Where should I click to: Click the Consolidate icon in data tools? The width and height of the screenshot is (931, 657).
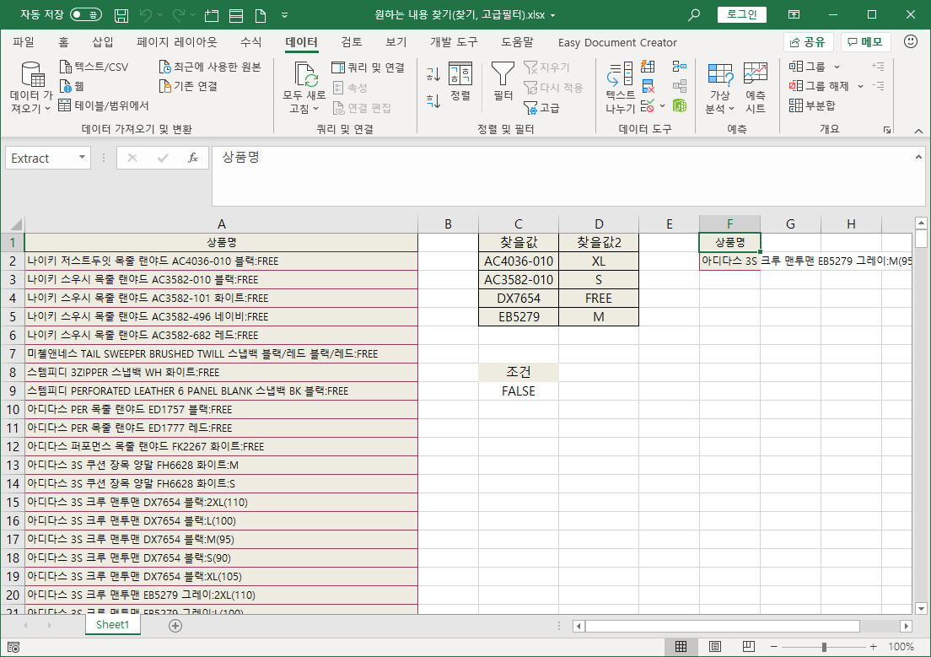(x=679, y=67)
